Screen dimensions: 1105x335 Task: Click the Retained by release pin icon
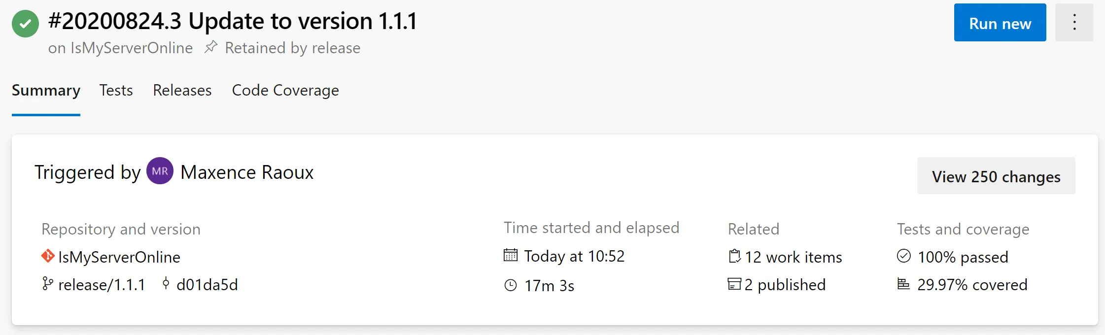[211, 47]
